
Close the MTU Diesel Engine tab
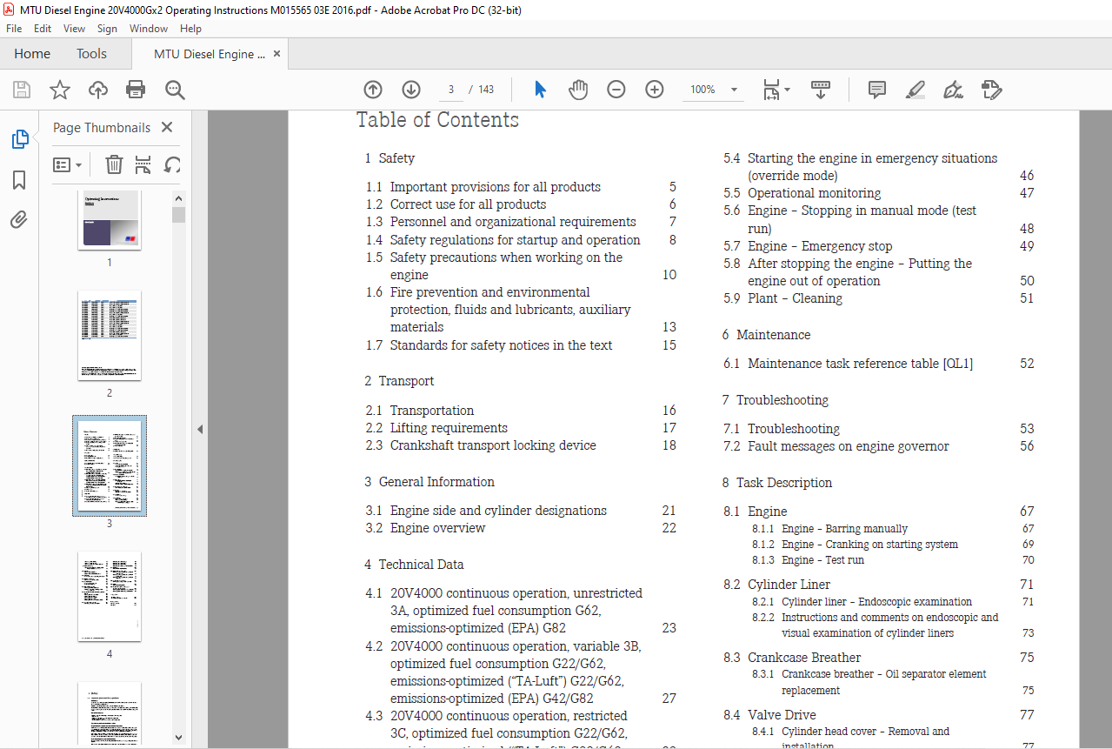click(277, 54)
